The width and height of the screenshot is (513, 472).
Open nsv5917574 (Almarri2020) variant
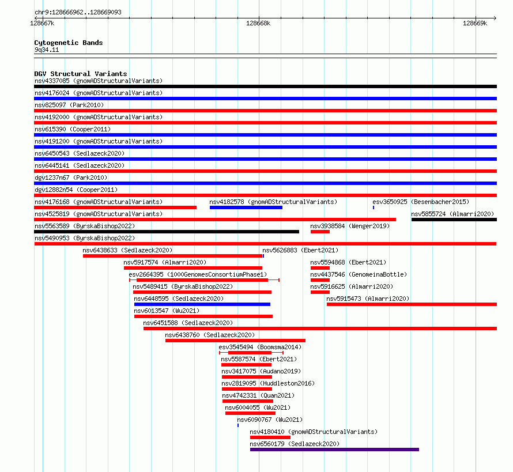pos(165,262)
